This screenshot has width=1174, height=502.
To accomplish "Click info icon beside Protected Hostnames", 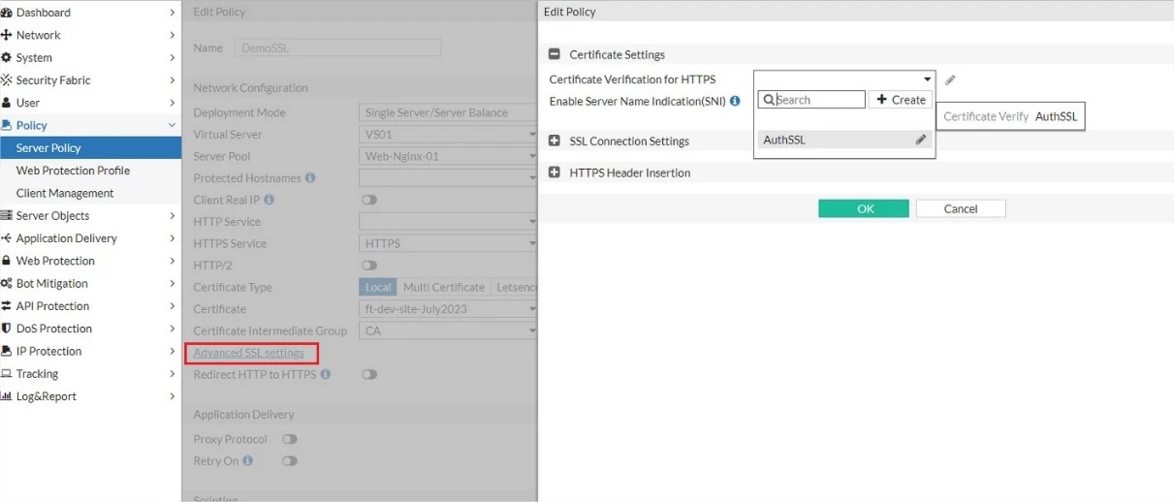I will 310,178.
